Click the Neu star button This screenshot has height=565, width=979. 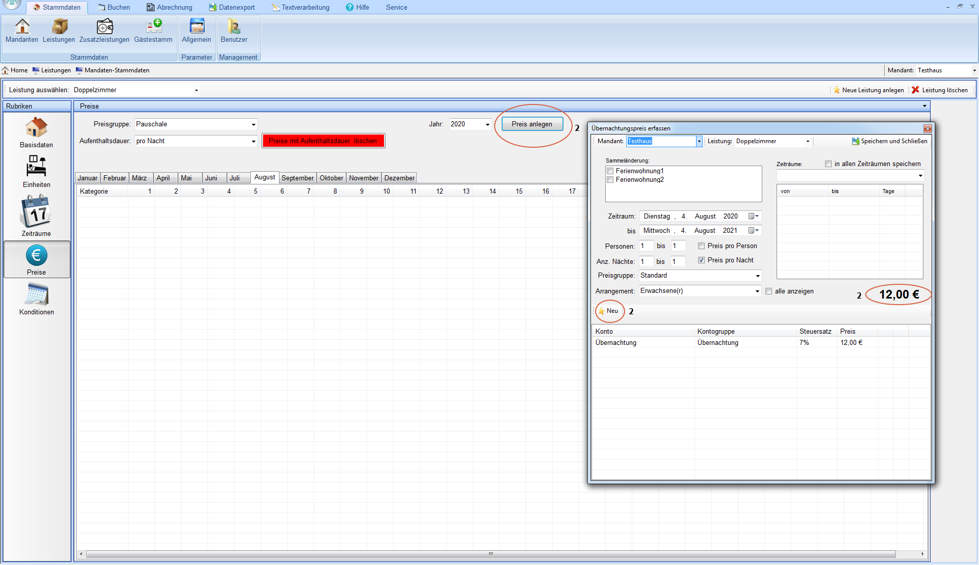coord(608,311)
